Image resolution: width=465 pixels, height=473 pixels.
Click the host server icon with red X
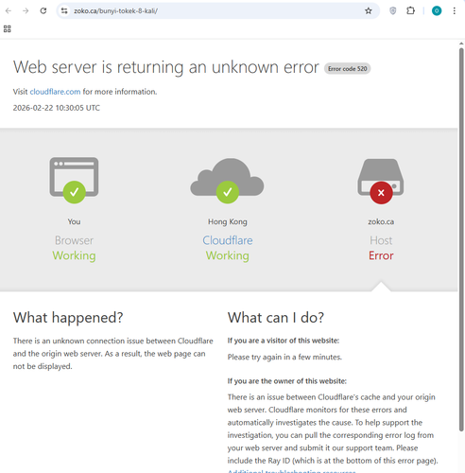[381, 181]
